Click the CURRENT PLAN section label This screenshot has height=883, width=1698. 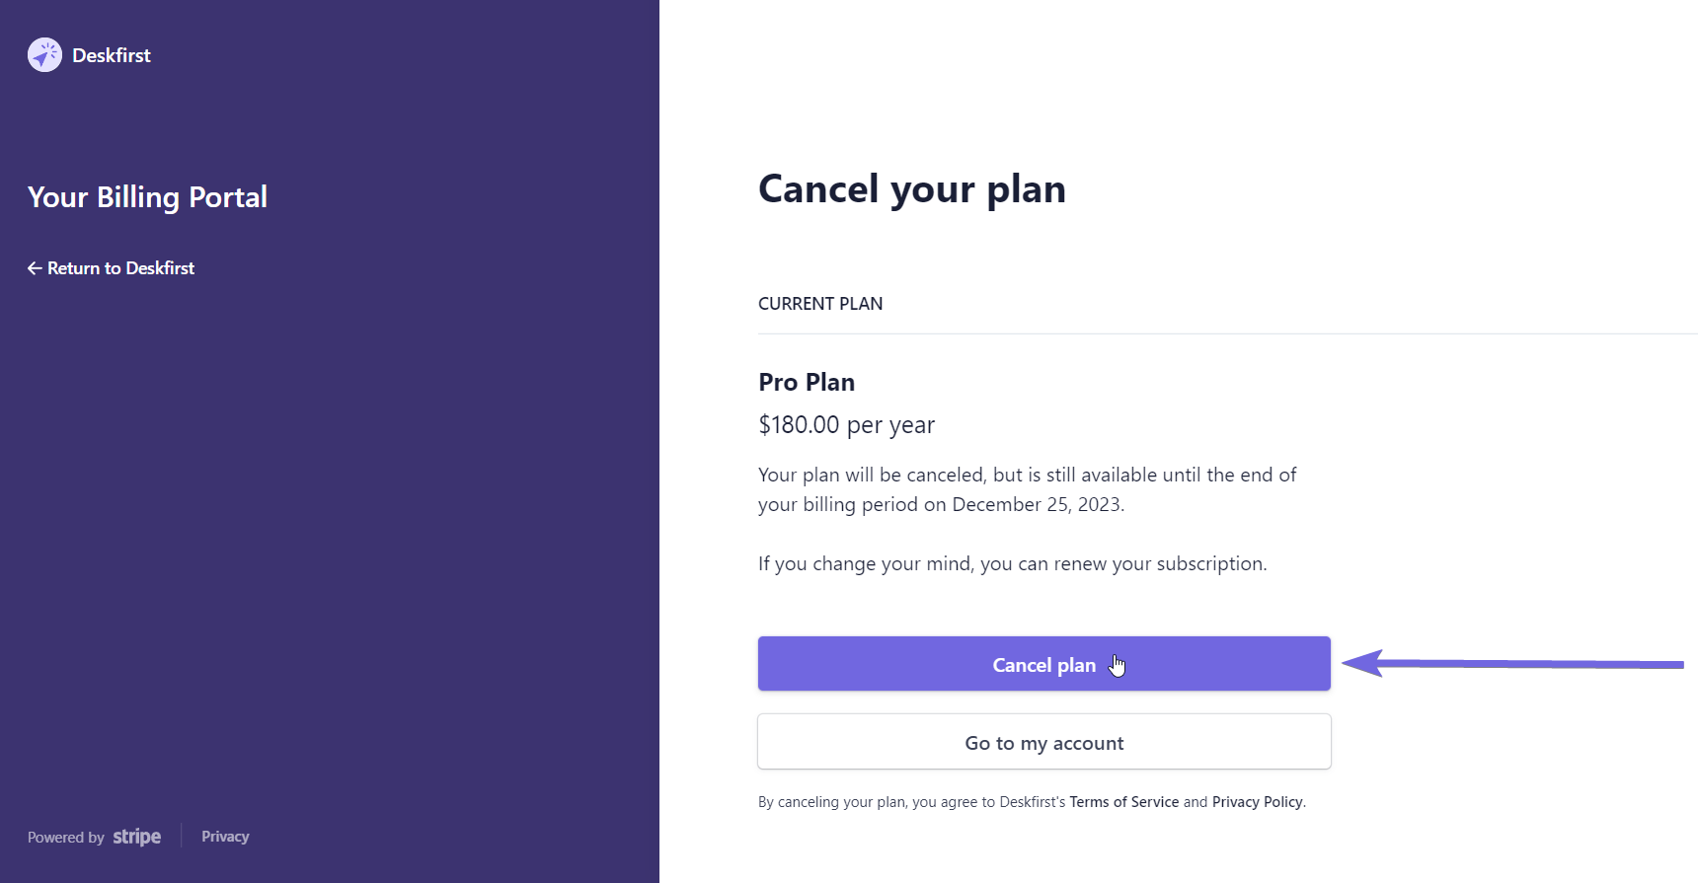click(820, 304)
